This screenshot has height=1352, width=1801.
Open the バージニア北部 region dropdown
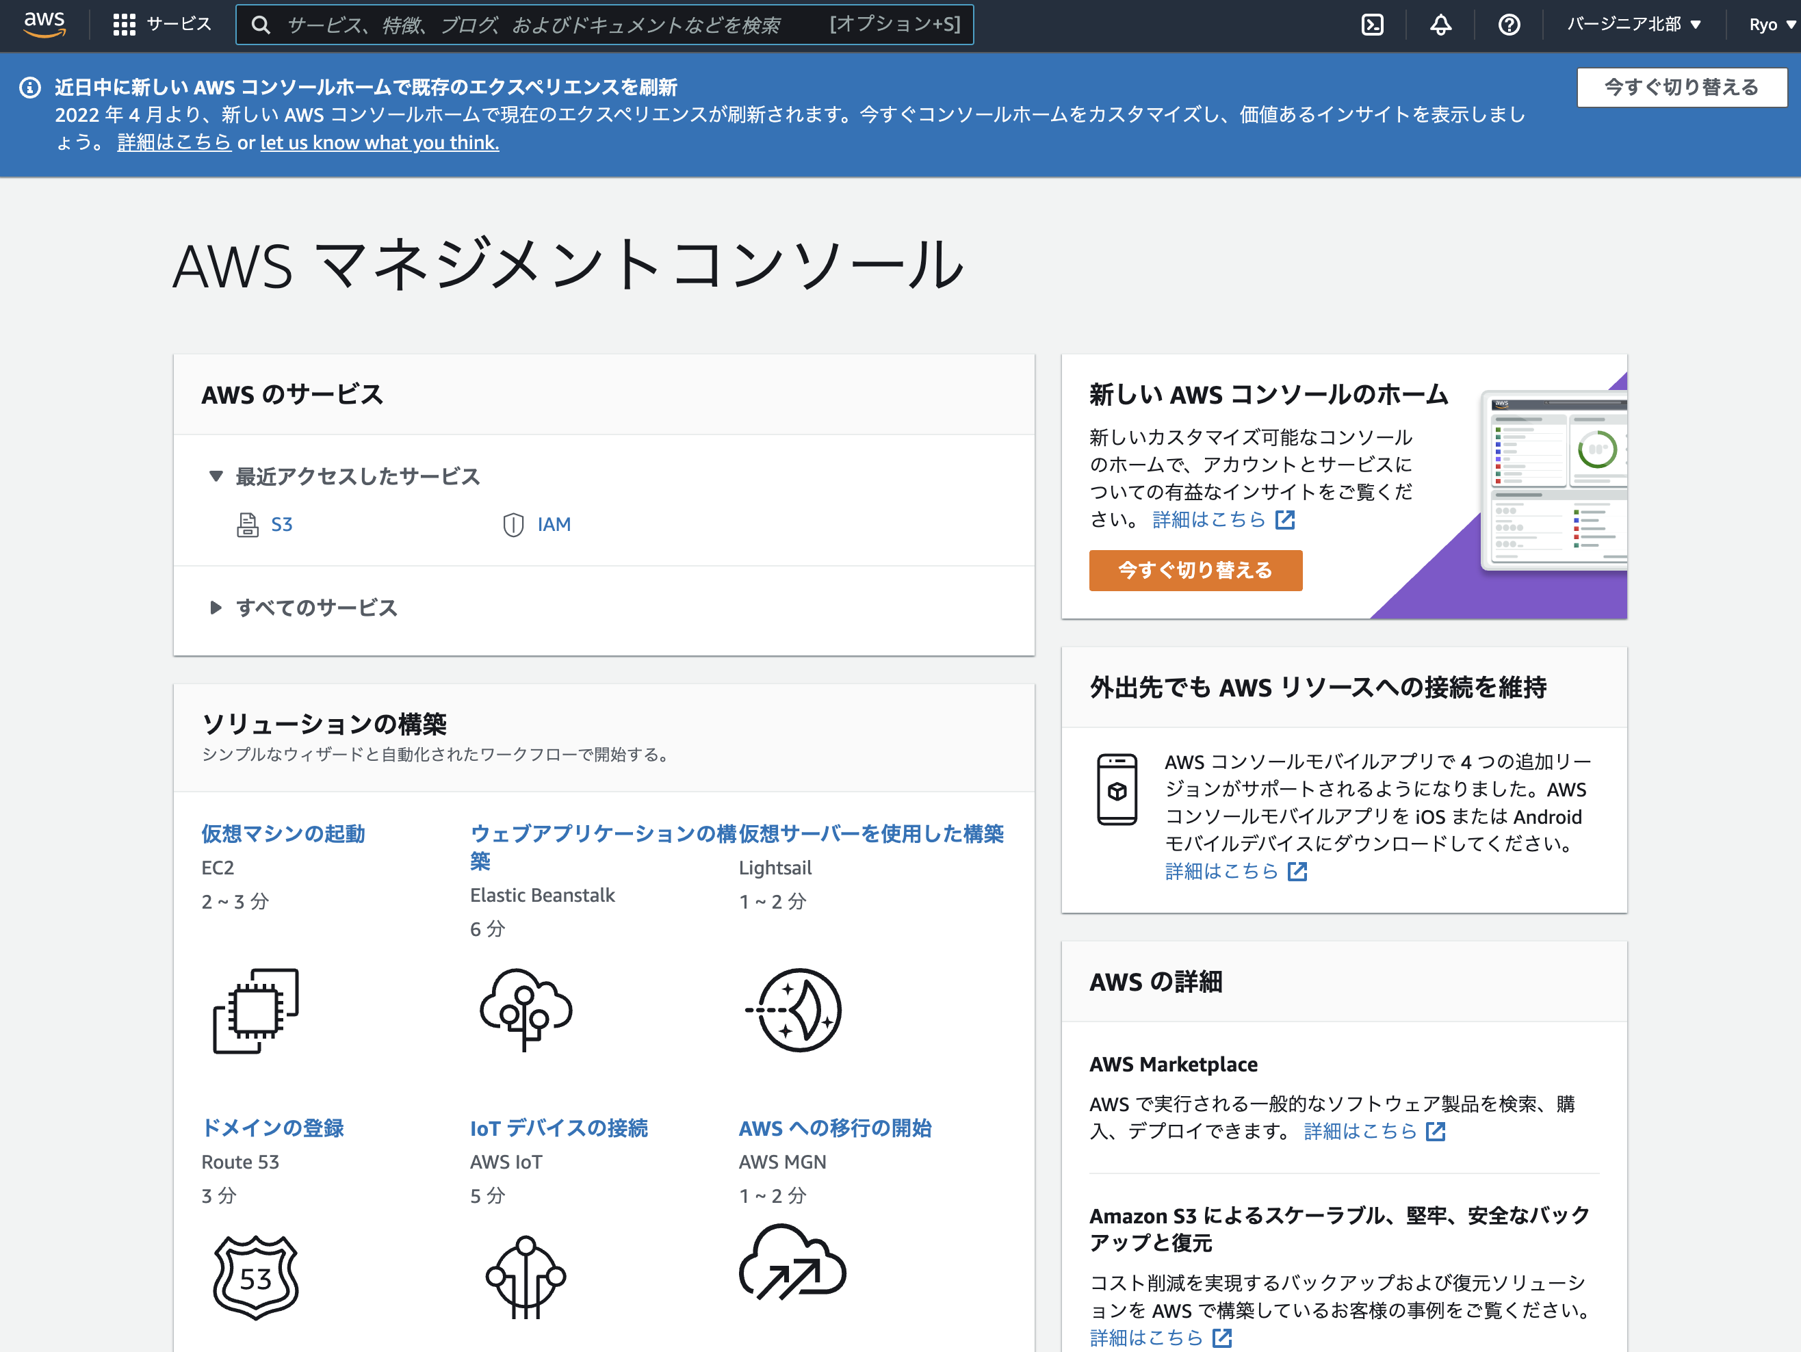coord(1633,25)
